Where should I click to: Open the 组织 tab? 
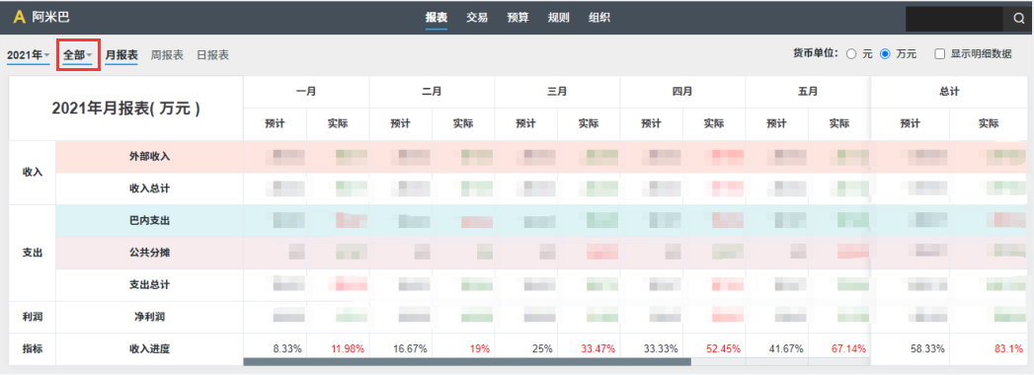pos(599,18)
